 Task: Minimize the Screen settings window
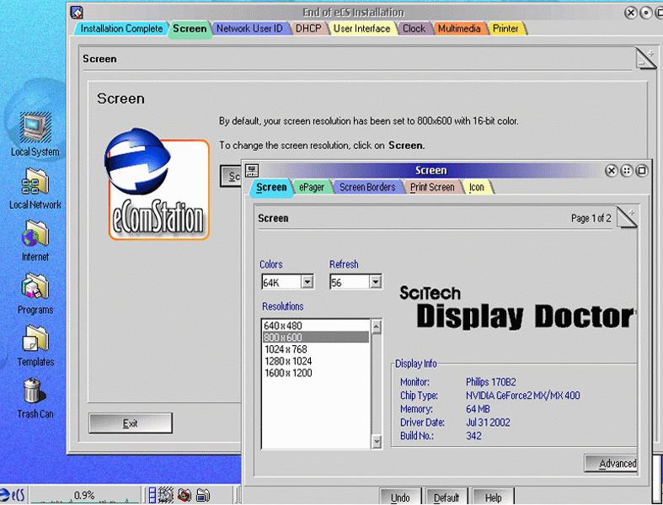(x=627, y=170)
